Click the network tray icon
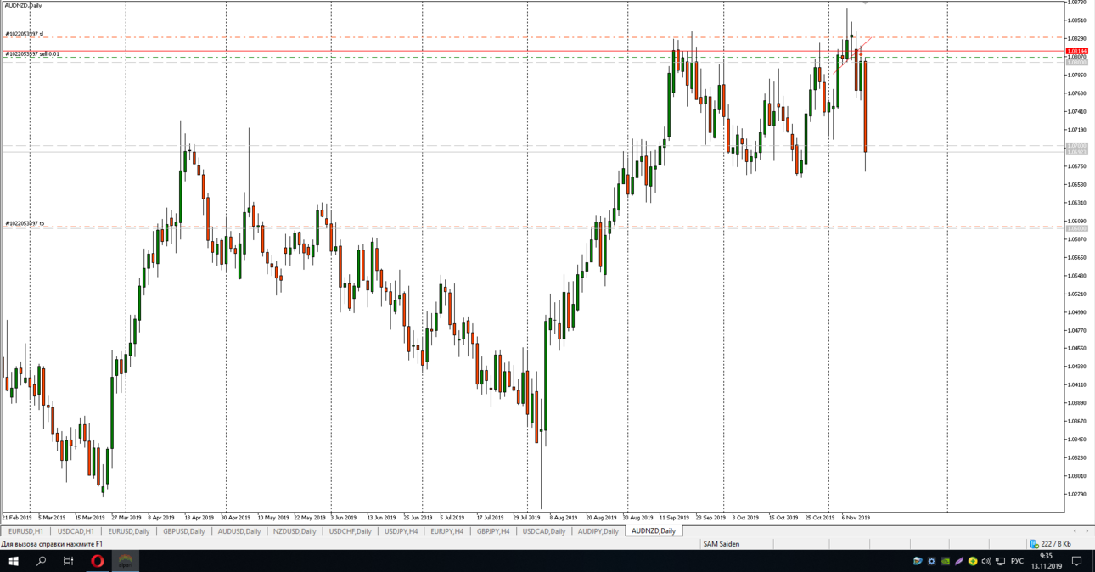Image resolution: width=1095 pixels, height=572 pixels. (1000, 561)
